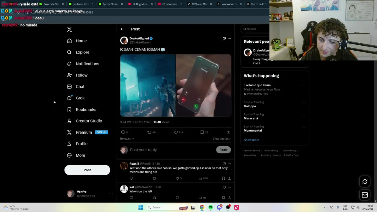The image size is (377, 212).
Task: Open Spotify from taskbar
Action: [211, 208]
